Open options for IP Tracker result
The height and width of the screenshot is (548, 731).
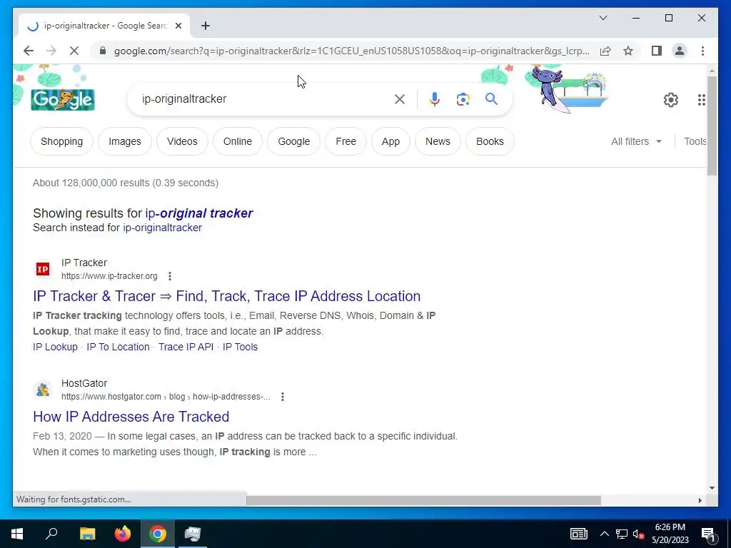[x=170, y=276]
